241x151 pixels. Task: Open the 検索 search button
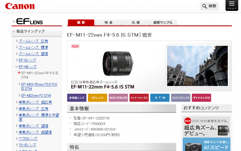tap(209, 6)
